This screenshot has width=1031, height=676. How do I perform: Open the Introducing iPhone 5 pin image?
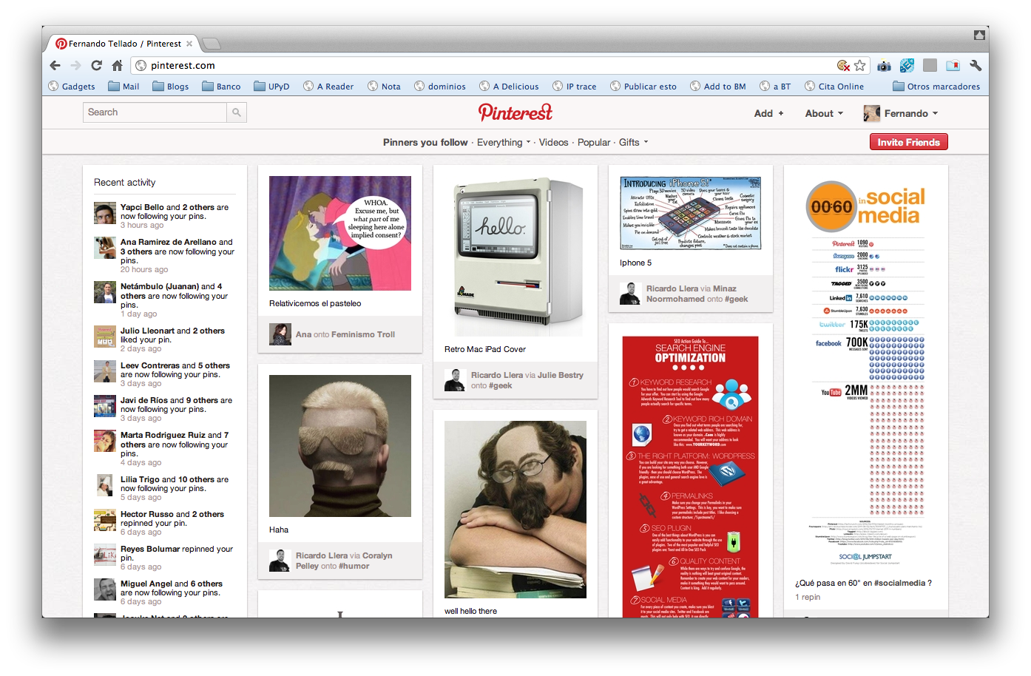point(691,213)
